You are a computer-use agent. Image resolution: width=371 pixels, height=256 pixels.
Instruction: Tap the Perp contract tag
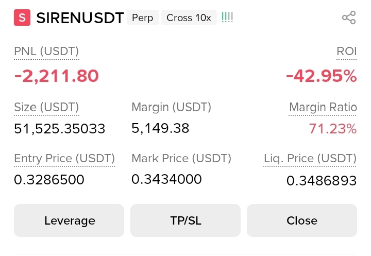coord(143,18)
